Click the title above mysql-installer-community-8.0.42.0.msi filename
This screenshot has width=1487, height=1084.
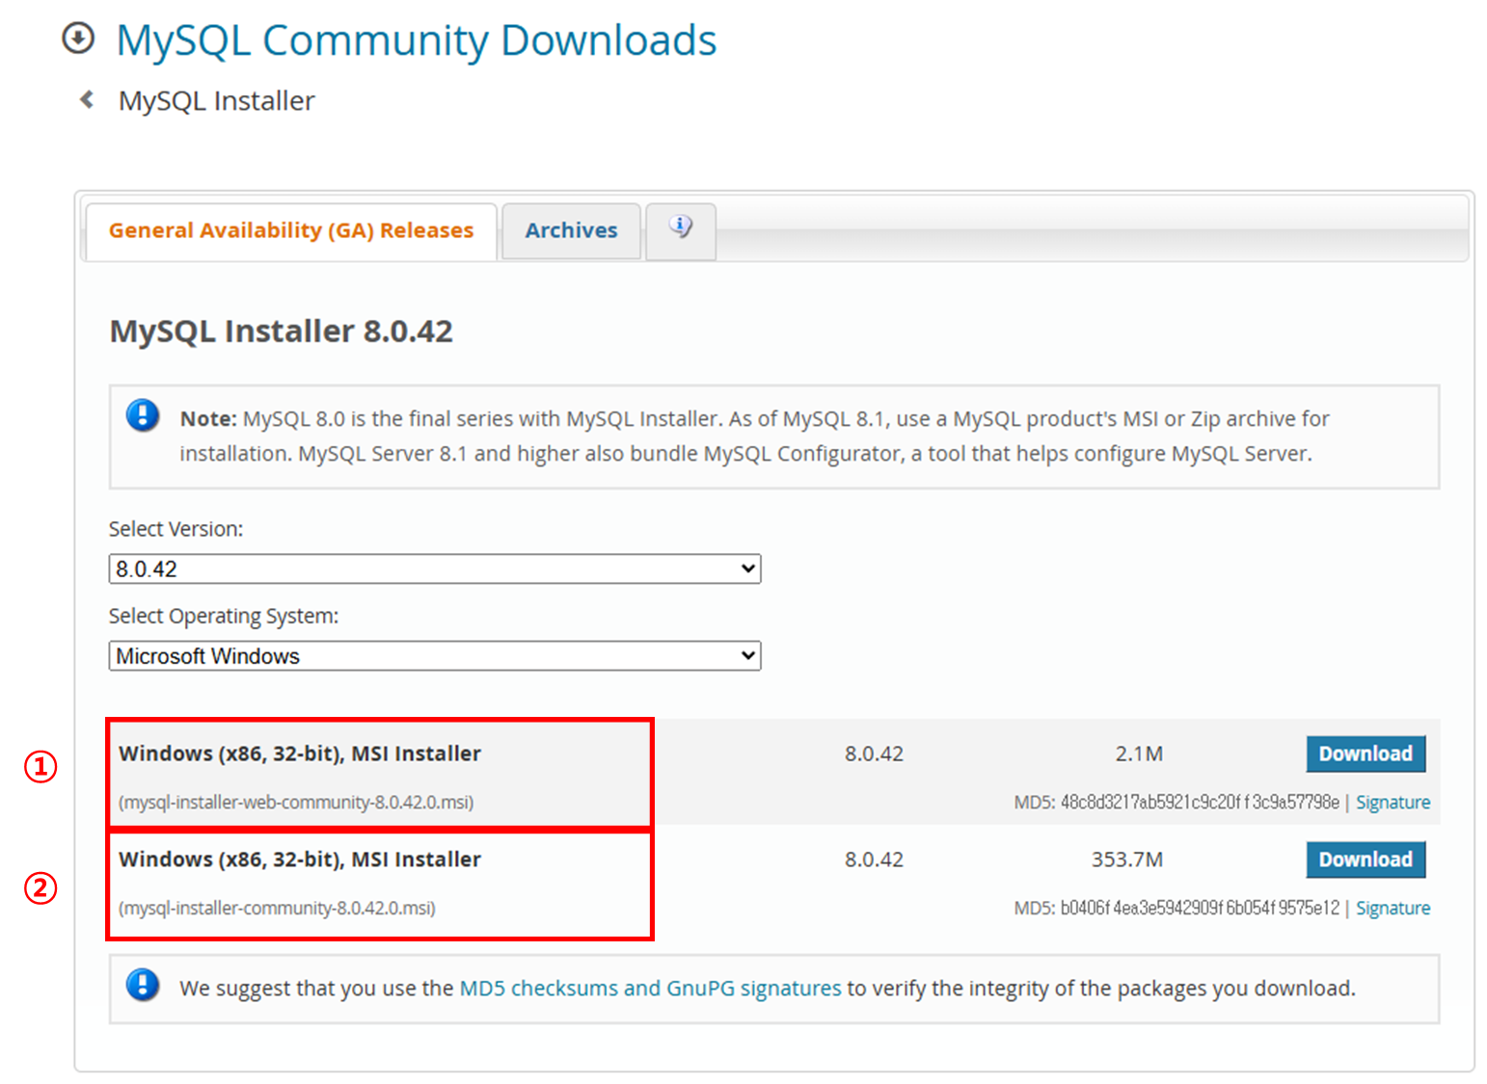pos(300,859)
